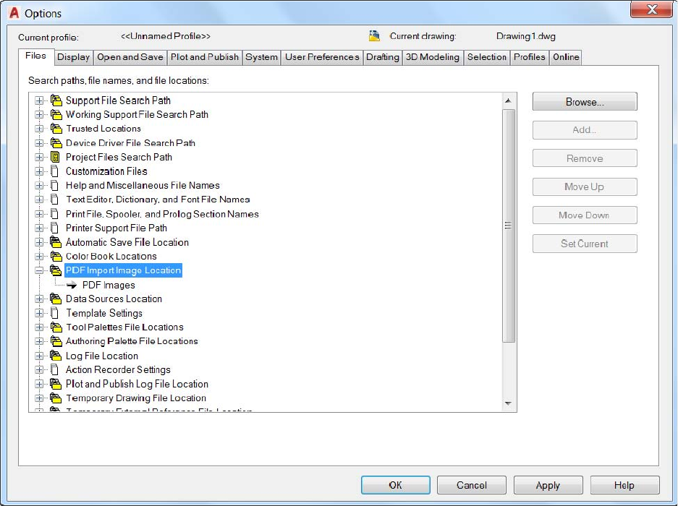Image resolution: width=678 pixels, height=506 pixels.
Task: Click the vertical scrollbar thumb
Action: point(508,226)
